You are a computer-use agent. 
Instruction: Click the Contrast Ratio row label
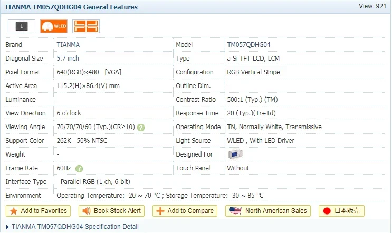[x=196, y=100]
